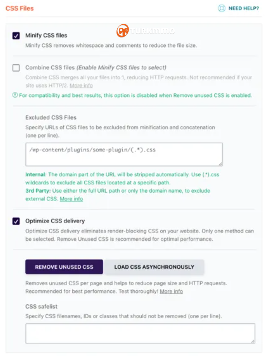The height and width of the screenshot is (356, 266).
Task: Switch to Load CSS Asynchronously
Action: (x=154, y=267)
